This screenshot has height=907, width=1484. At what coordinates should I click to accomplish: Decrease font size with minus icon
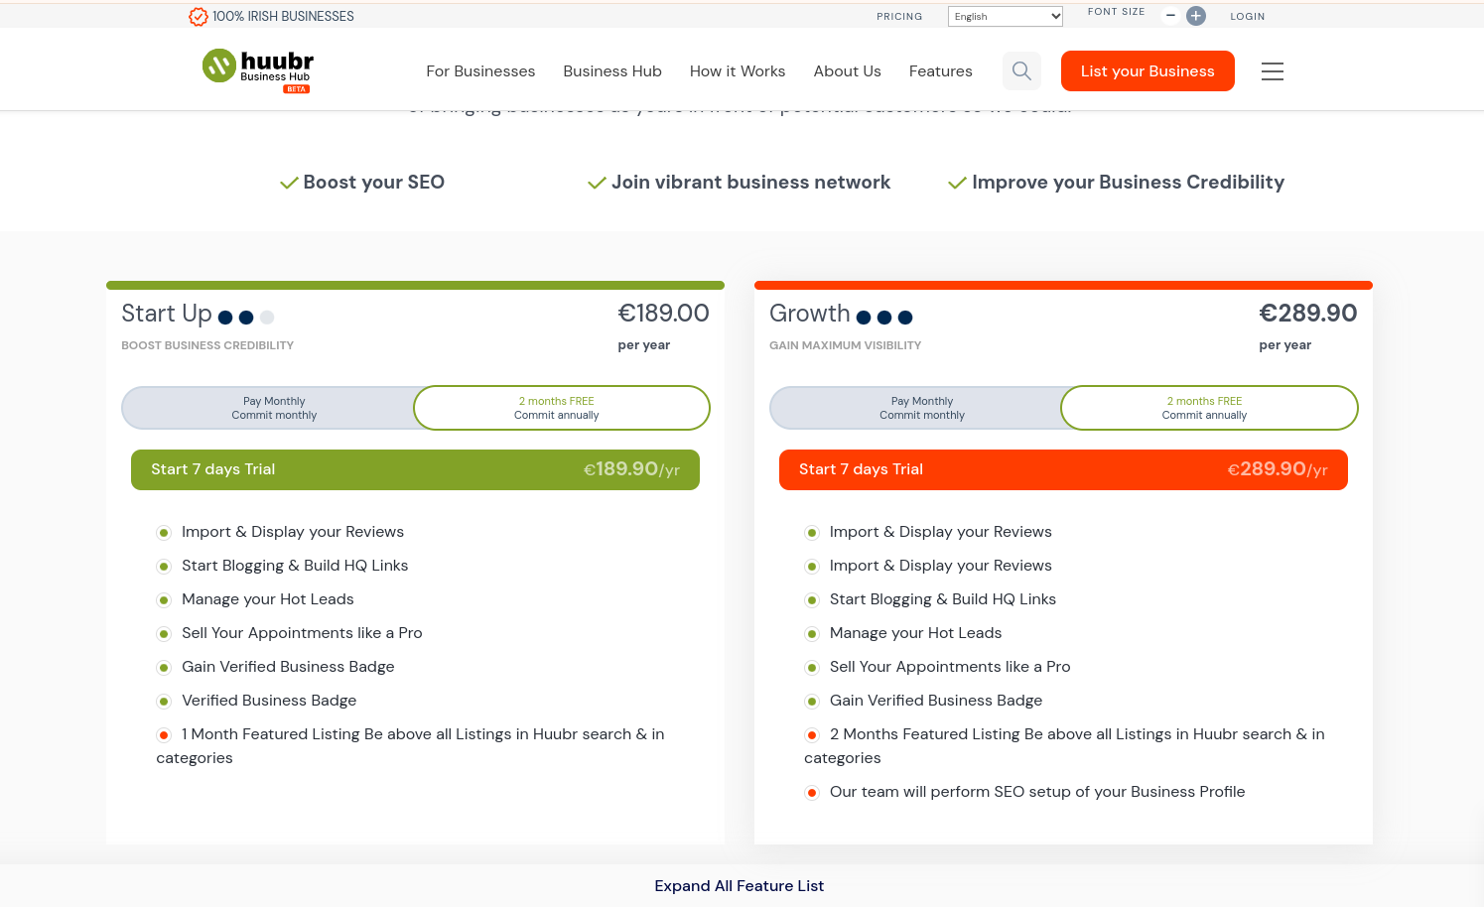point(1170,16)
